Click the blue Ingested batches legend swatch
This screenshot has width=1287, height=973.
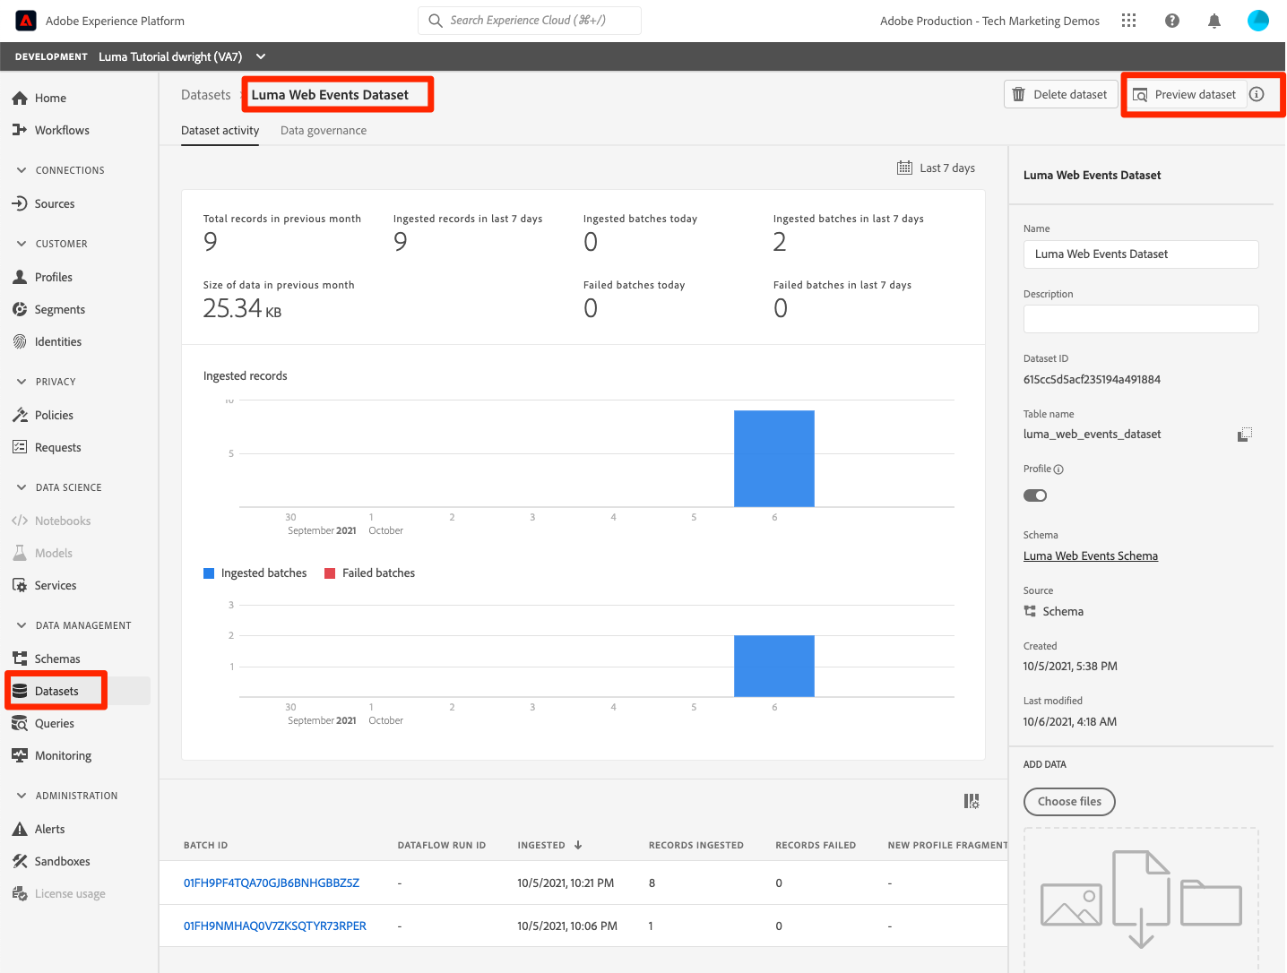click(x=209, y=573)
